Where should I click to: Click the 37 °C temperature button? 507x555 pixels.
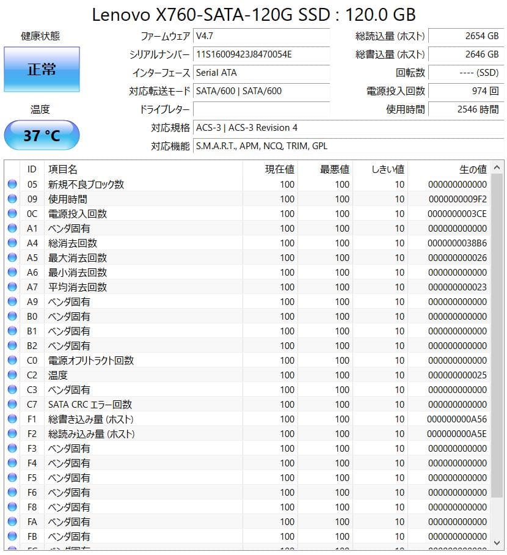click(x=42, y=135)
